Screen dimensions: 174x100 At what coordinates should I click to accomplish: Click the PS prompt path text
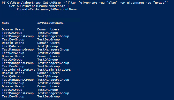21,3
